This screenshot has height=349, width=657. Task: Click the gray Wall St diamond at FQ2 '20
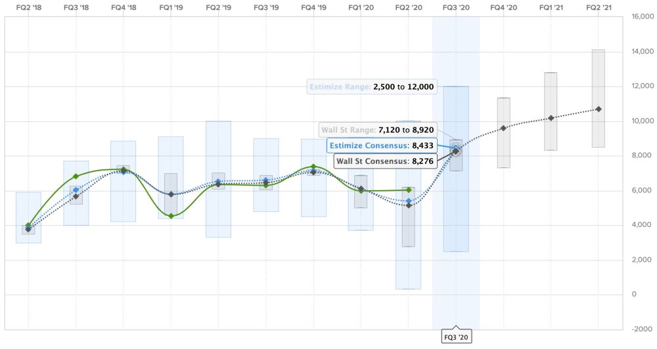pyautogui.click(x=408, y=205)
